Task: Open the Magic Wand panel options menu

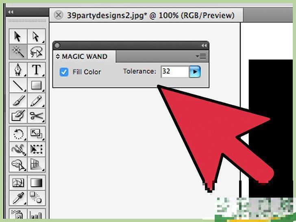Action: [201, 57]
